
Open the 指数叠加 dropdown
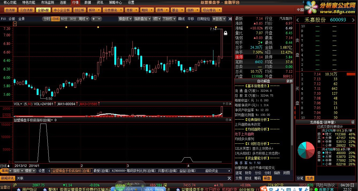point(142,19)
